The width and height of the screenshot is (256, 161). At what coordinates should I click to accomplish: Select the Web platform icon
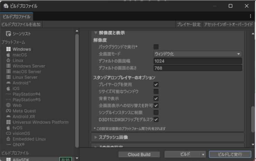[9, 105]
